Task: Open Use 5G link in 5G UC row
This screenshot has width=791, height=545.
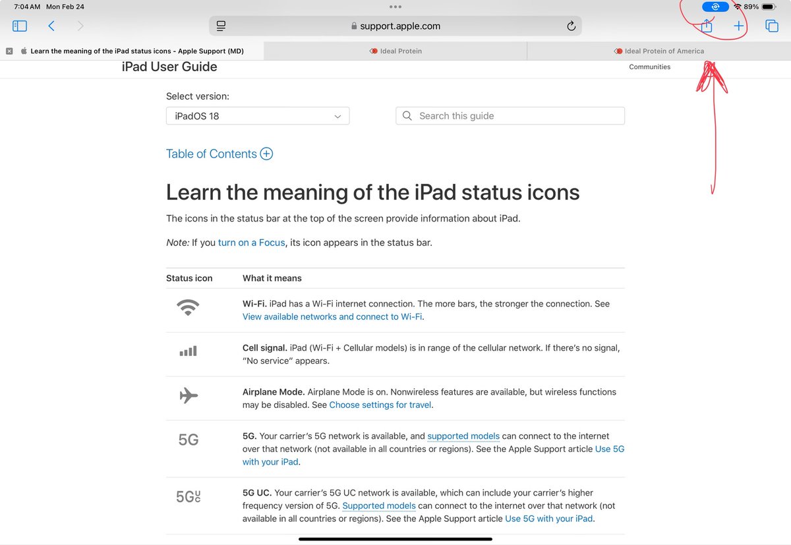Action: click(x=549, y=519)
